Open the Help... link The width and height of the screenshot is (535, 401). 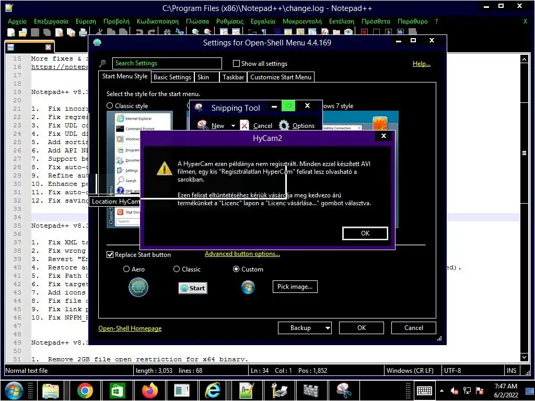(x=422, y=63)
